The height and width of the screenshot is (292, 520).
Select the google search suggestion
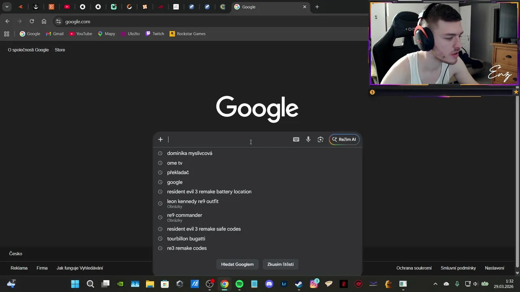click(258, 182)
